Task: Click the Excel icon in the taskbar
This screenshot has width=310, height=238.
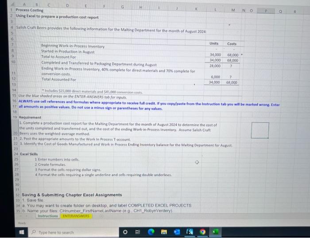Action: [215, 232]
